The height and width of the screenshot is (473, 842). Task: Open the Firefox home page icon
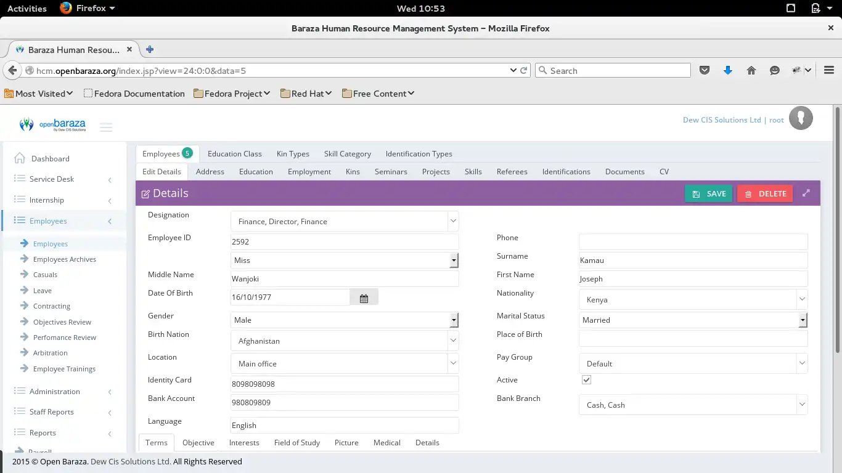point(751,70)
